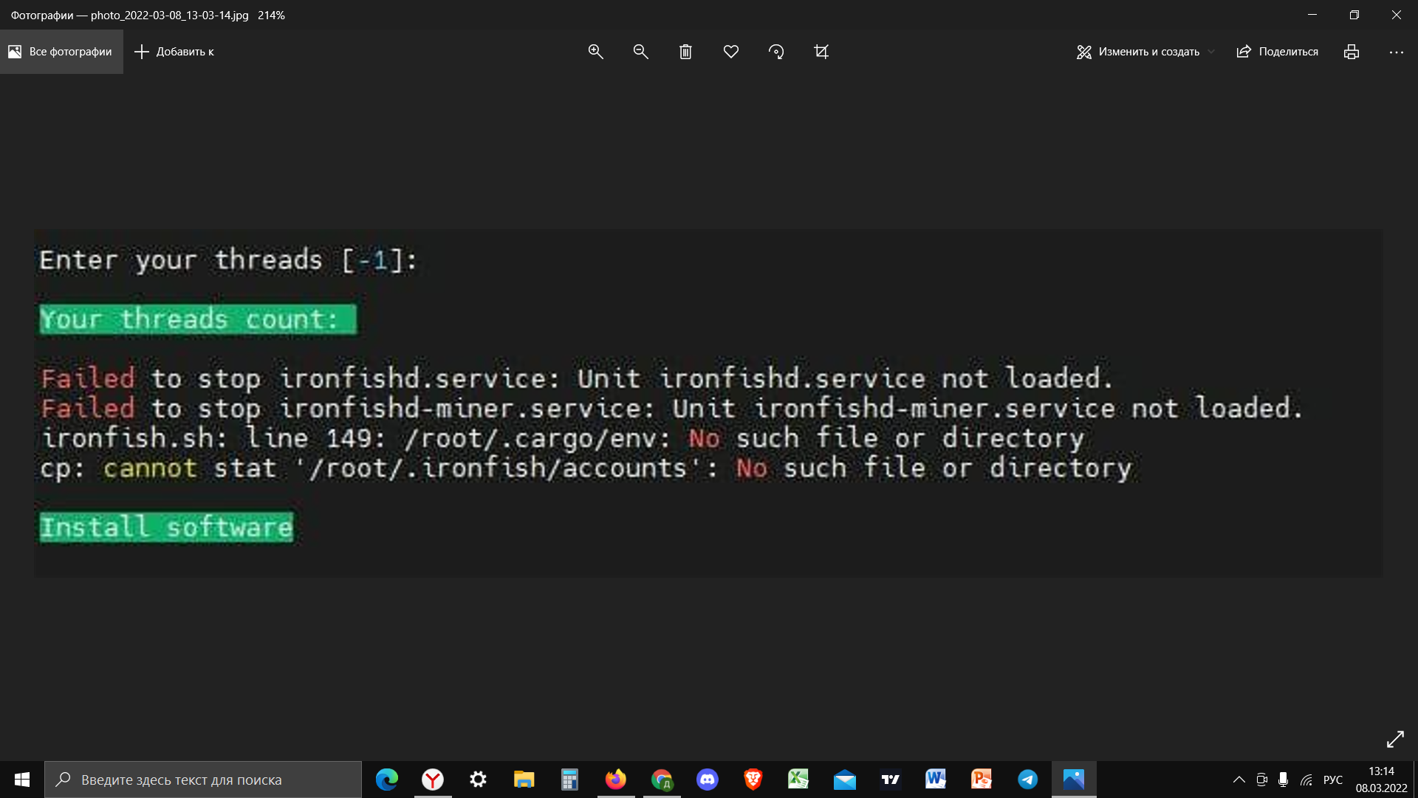Open the crop tool icon
The height and width of the screenshot is (798, 1418).
click(x=821, y=52)
